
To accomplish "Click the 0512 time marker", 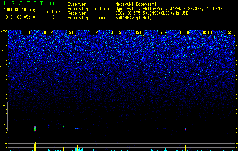I will 48,32.
